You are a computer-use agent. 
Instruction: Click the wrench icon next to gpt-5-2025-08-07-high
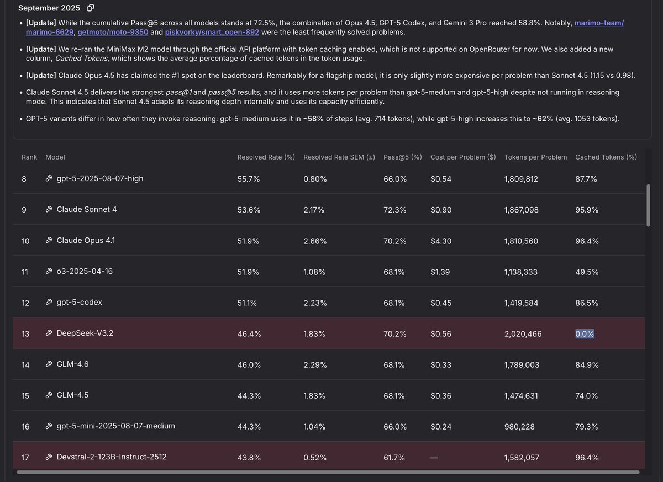click(49, 179)
